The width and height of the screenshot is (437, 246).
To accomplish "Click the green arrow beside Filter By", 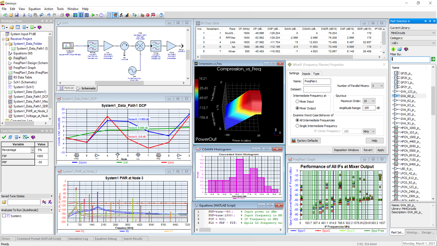I will click(433, 59).
